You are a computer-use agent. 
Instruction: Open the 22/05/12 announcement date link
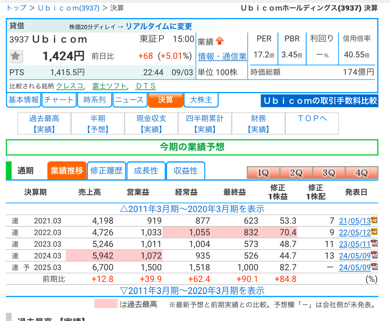355,232
